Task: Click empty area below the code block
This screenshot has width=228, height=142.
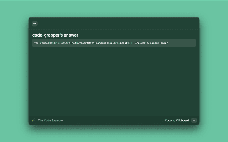Action: coord(114,82)
